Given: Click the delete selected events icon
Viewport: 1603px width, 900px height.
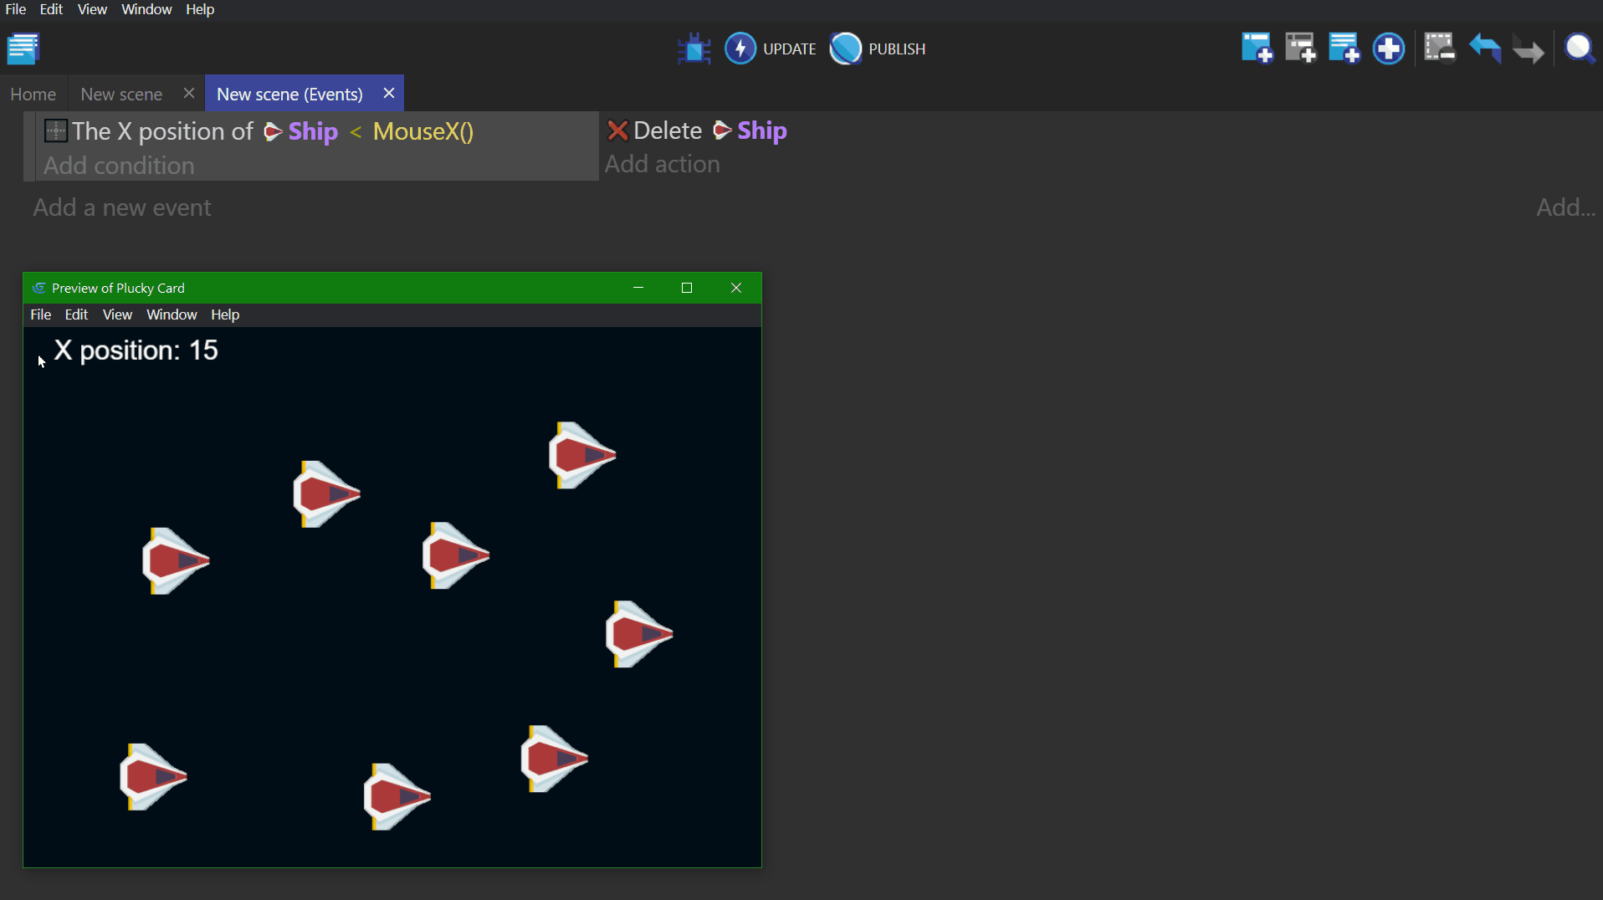Looking at the screenshot, I should 1439,49.
